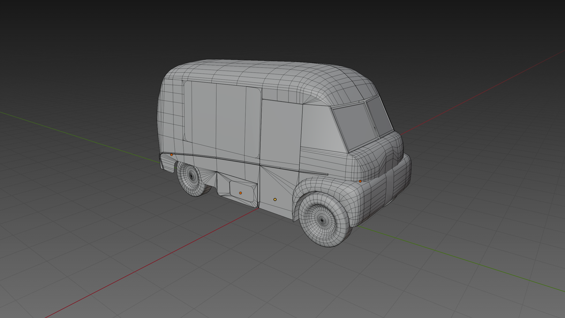
Task: Select the orange origin dot beside the front bumper
Action: pyautogui.click(x=360, y=181)
